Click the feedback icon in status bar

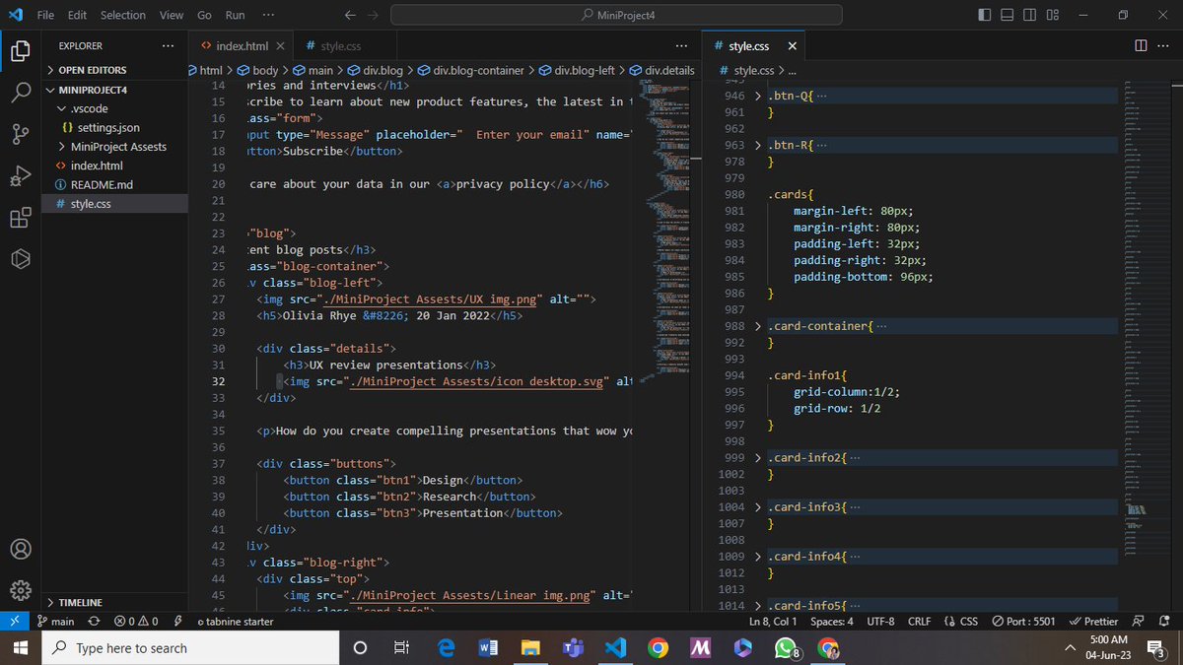click(x=1139, y=622)
